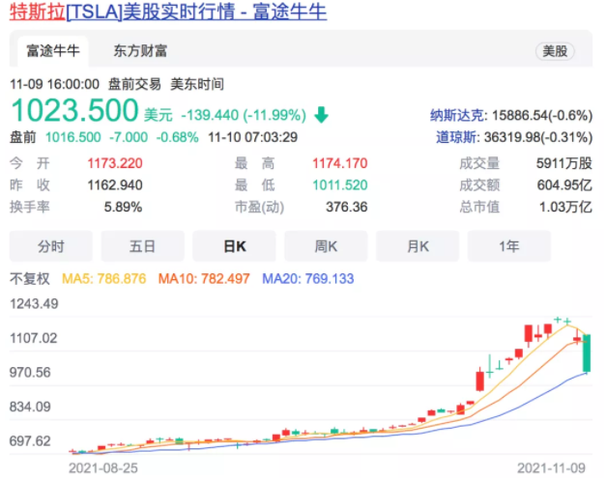
Task: Click the 最高 value 1174.170
Action: click(x=339, y=163)
